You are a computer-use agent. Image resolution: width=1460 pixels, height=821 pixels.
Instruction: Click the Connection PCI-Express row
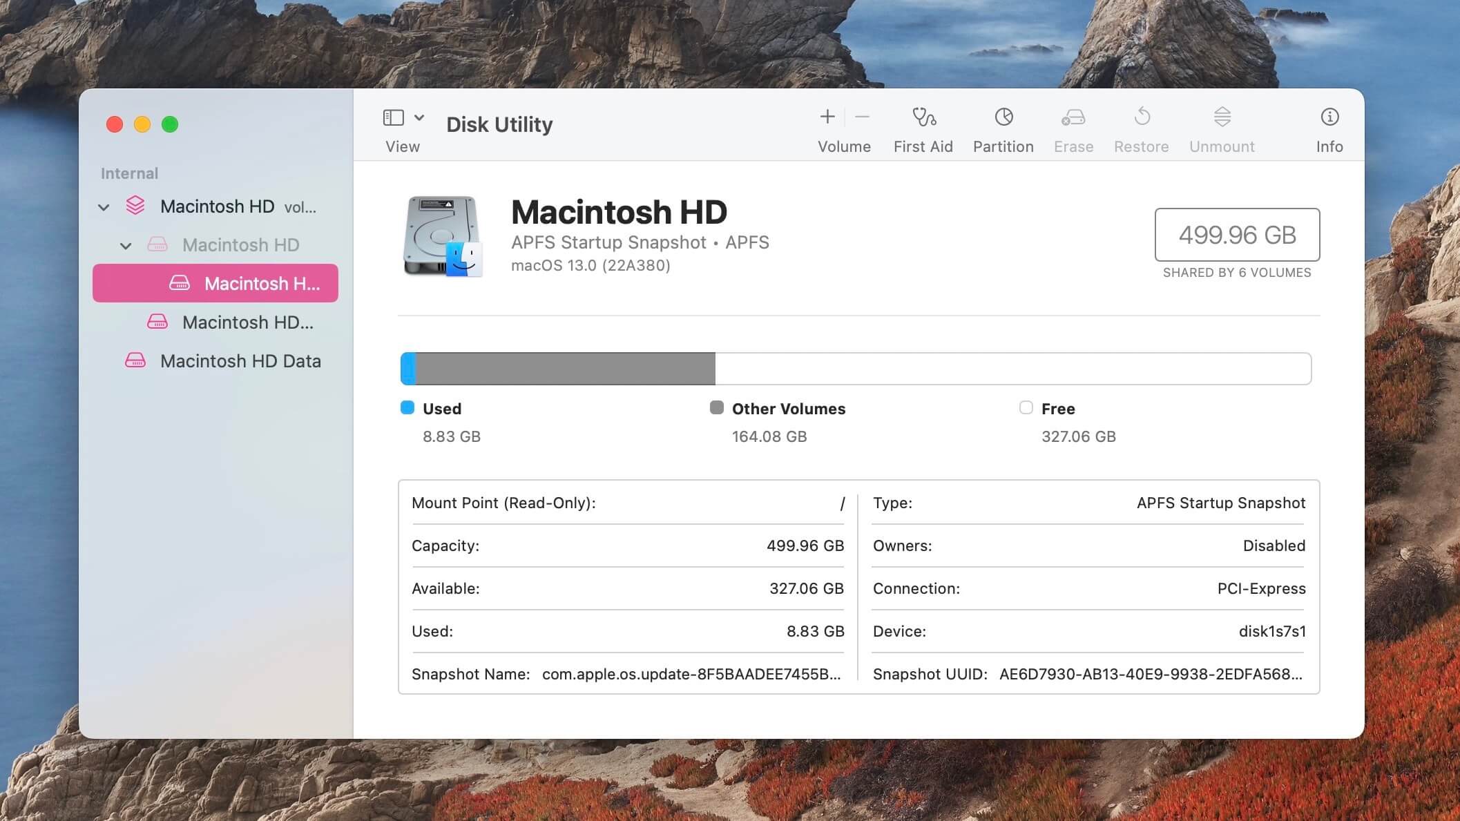coord(1089,588)
